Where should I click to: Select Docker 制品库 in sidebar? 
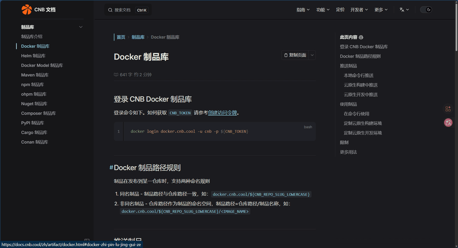tap(35, 46)
